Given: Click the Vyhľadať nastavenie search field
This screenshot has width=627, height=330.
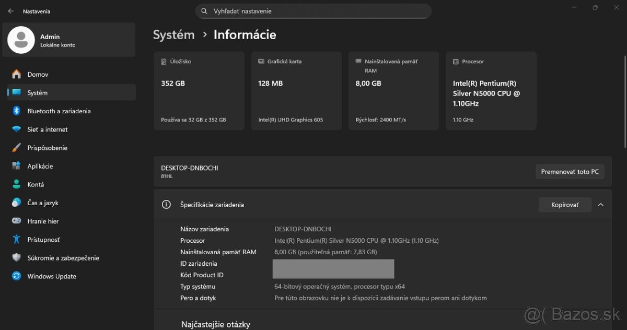Looking at the screenshot, I should (x=313, y=10).
